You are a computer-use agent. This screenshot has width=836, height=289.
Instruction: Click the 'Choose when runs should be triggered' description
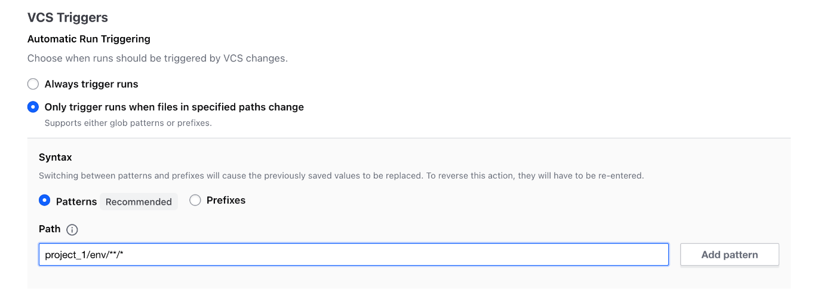(x=158, y=59)
